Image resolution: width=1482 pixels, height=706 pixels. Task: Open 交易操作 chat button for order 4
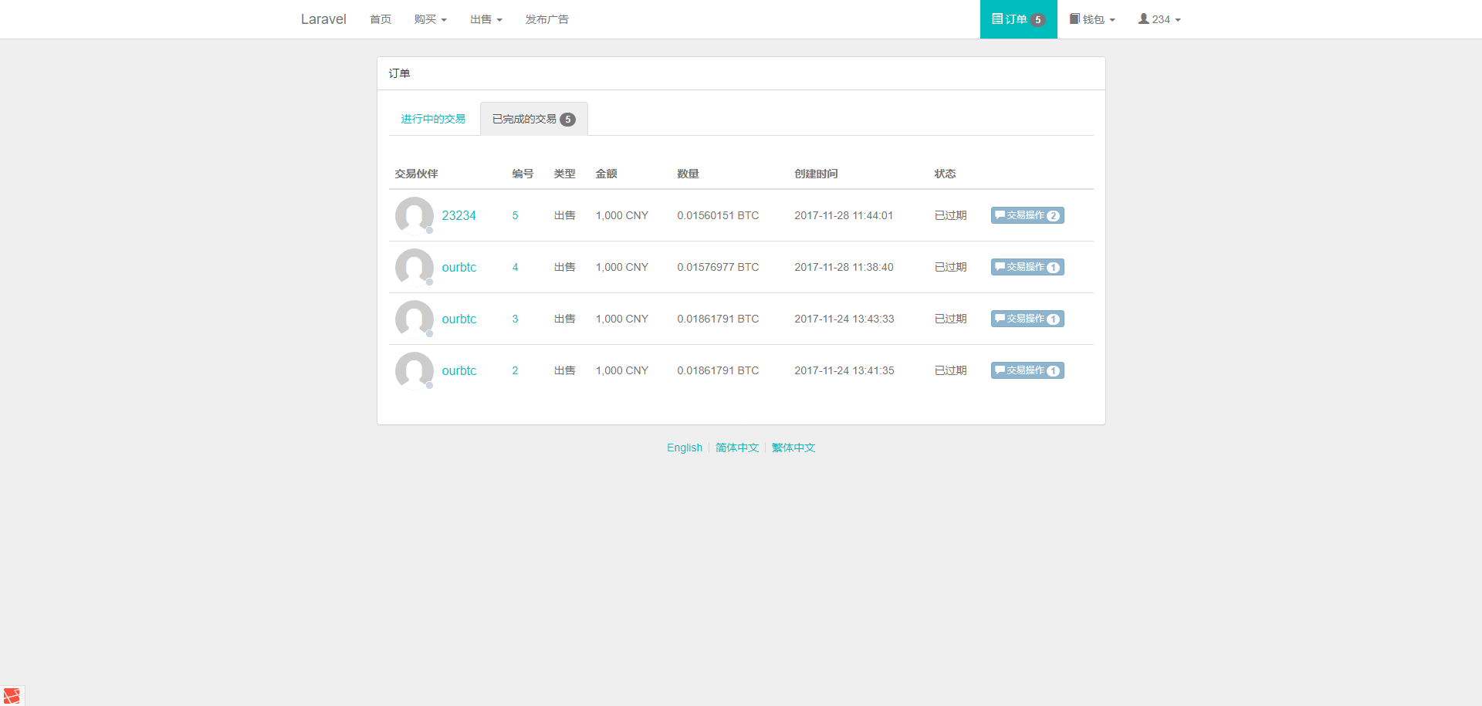(x=1027, y=267)
